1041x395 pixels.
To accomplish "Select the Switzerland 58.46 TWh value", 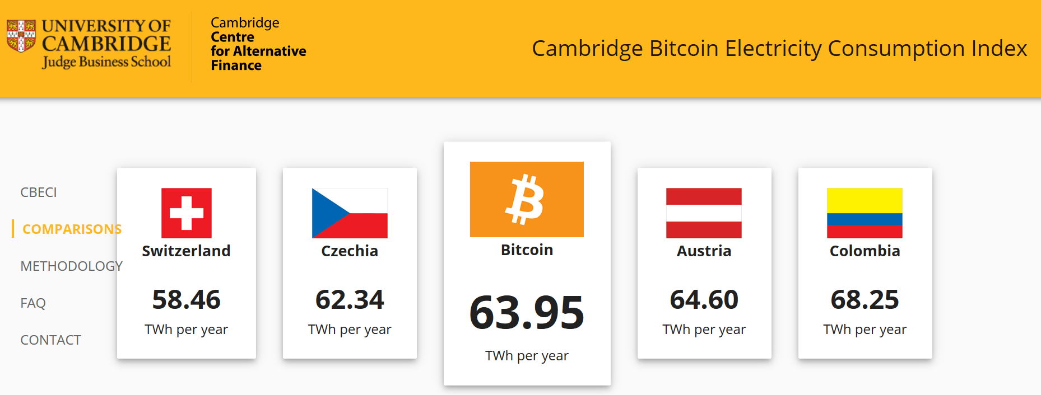I will [x=187, y=299].
